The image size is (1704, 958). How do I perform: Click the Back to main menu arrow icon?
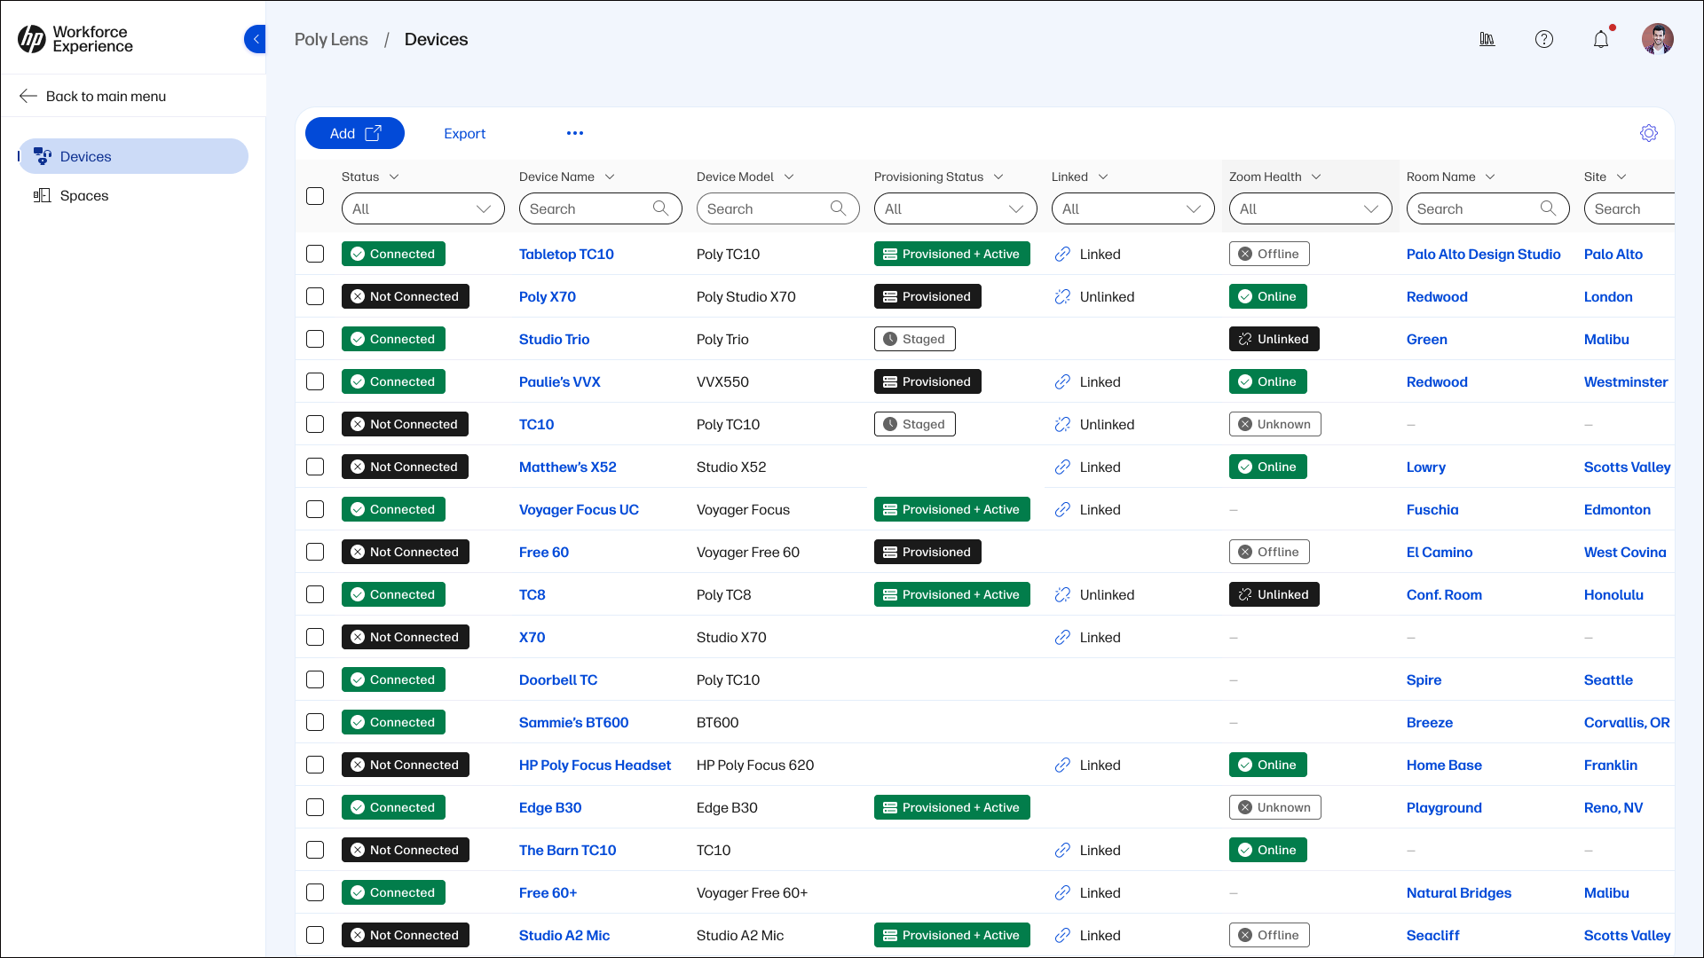pyautogui.click(x=28, y=96)
